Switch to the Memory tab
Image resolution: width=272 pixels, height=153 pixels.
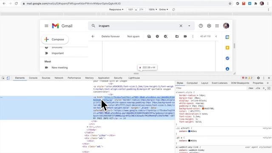tap(89, 78)
